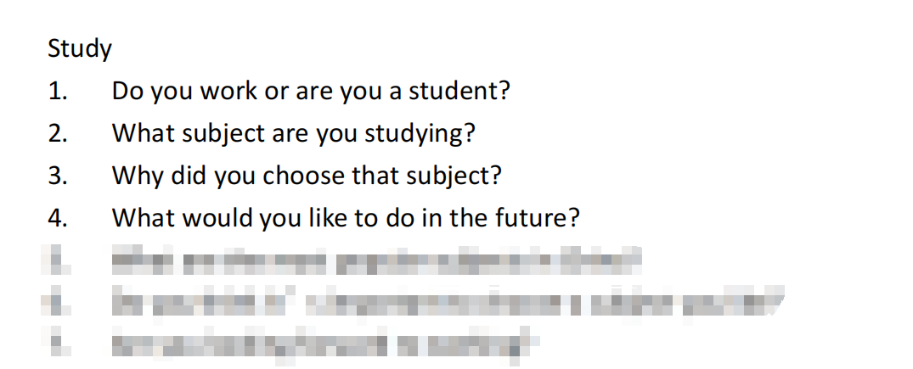913x369 pixels.
Task: Click the blurred number of the fifth item
Action: pyautogui.click(x=58, y=260)
